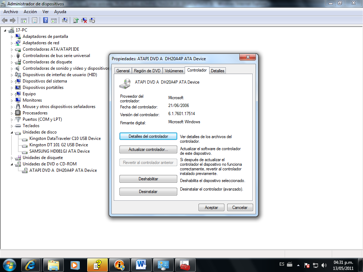Viewport: 363px width, 272px height.
Task: Switch to the Volúmenes tab
Action: coord(174,71)
